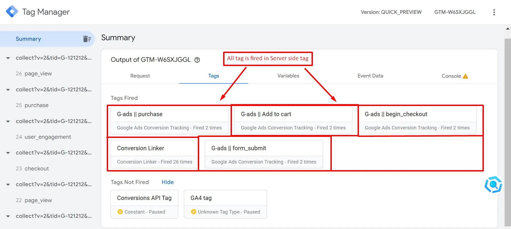Switch to the Tags tab
The width and height of the screenshot is (511, 229).
pos(214,76)
